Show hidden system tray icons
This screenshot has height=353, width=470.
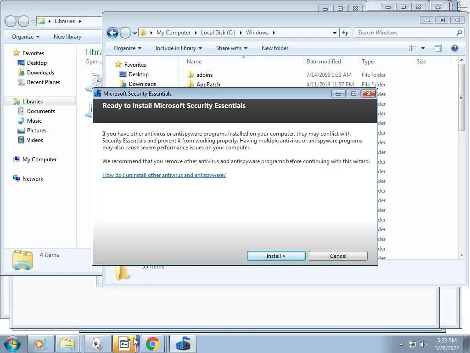401,344
